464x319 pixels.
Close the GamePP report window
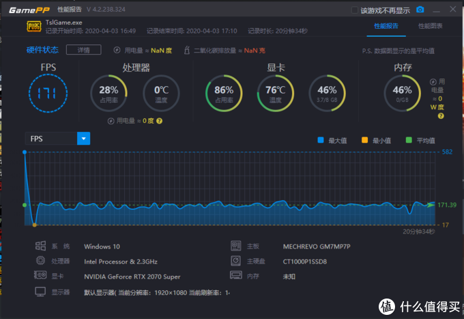(453, 9)
